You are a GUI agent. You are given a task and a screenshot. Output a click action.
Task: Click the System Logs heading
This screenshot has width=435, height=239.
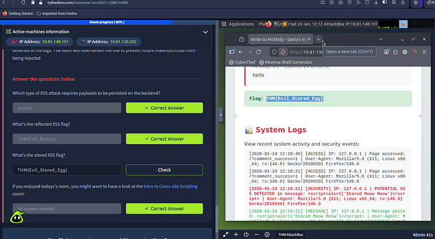(281, 130)
